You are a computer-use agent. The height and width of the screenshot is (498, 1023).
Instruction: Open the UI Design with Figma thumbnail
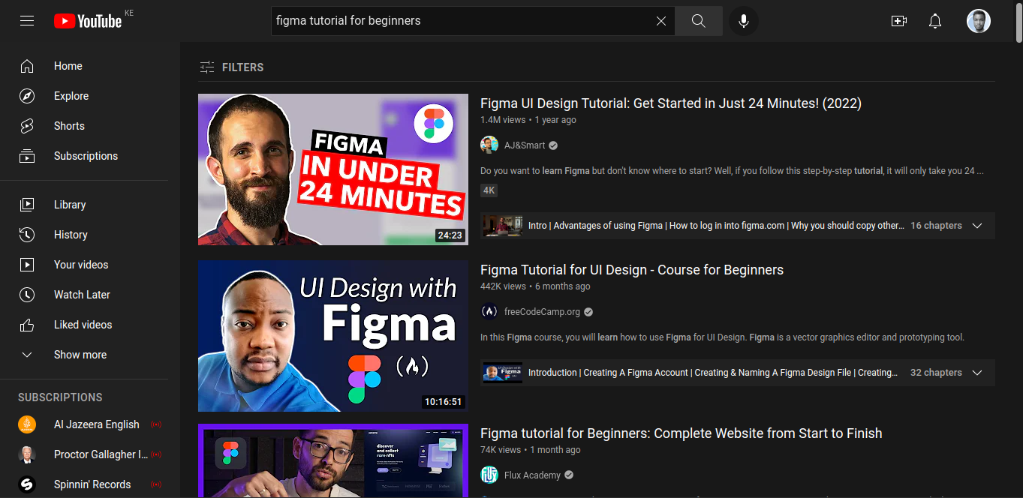coord(333,336)
